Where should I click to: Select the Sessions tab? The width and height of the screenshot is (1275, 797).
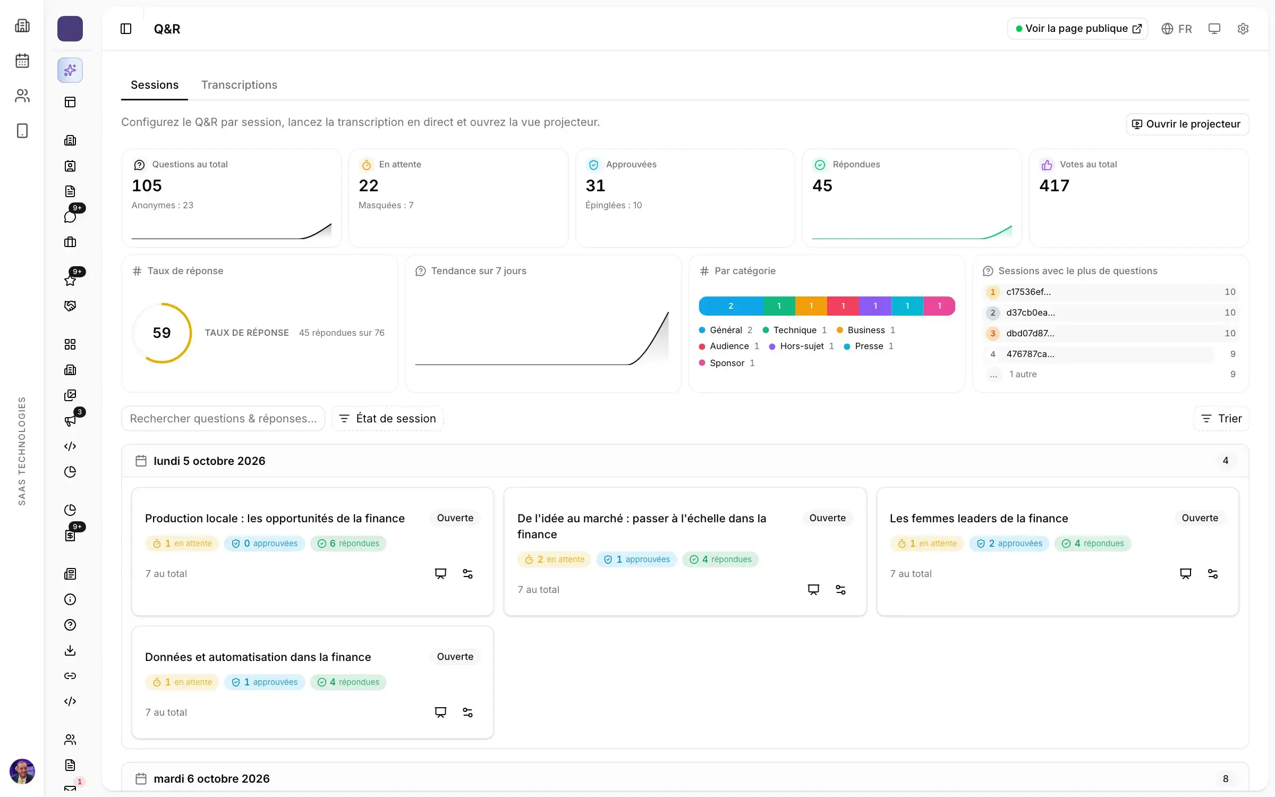(x=155, y=85)
